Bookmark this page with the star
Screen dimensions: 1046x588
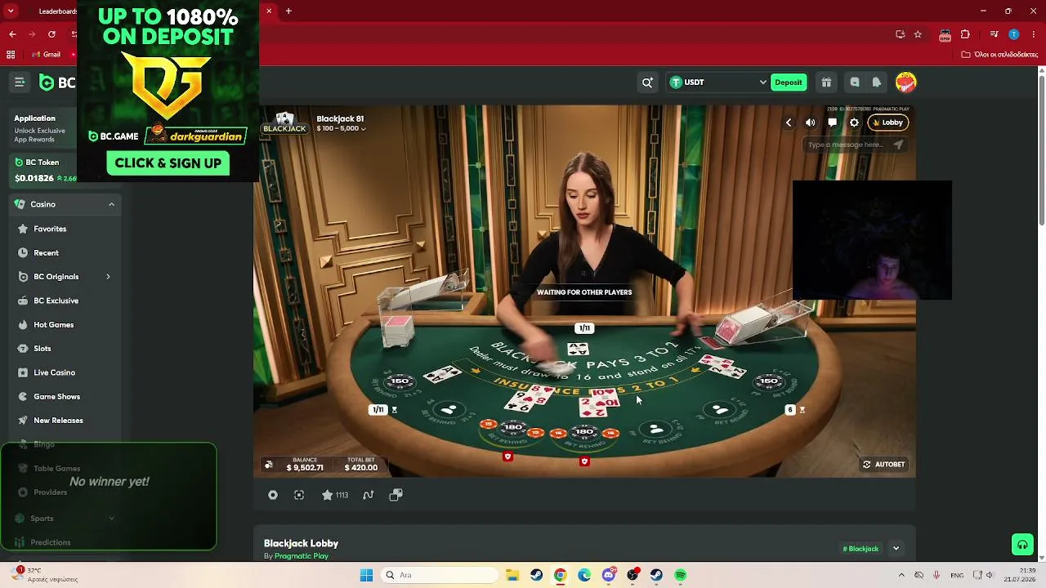click(x=918, y=34)
